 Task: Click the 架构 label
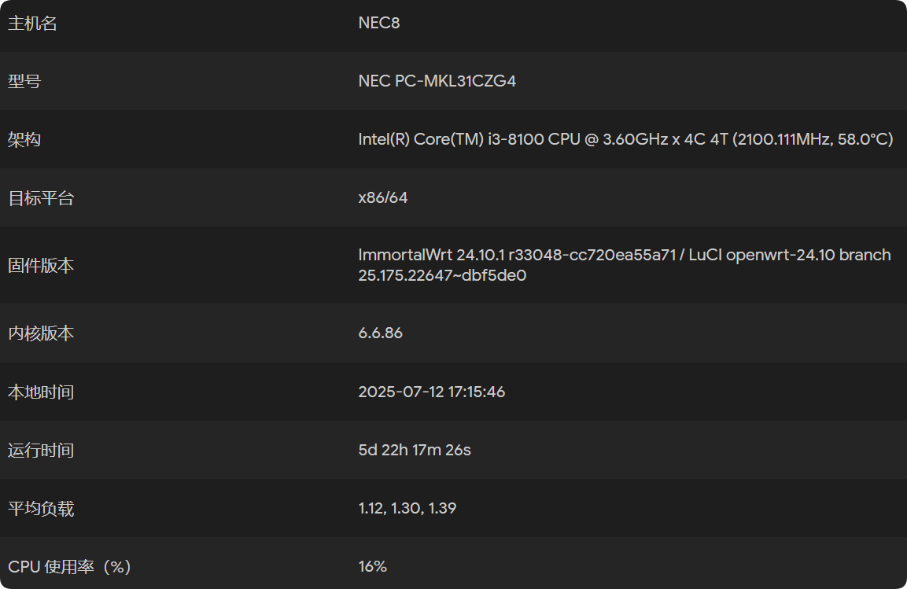[24, 139]
